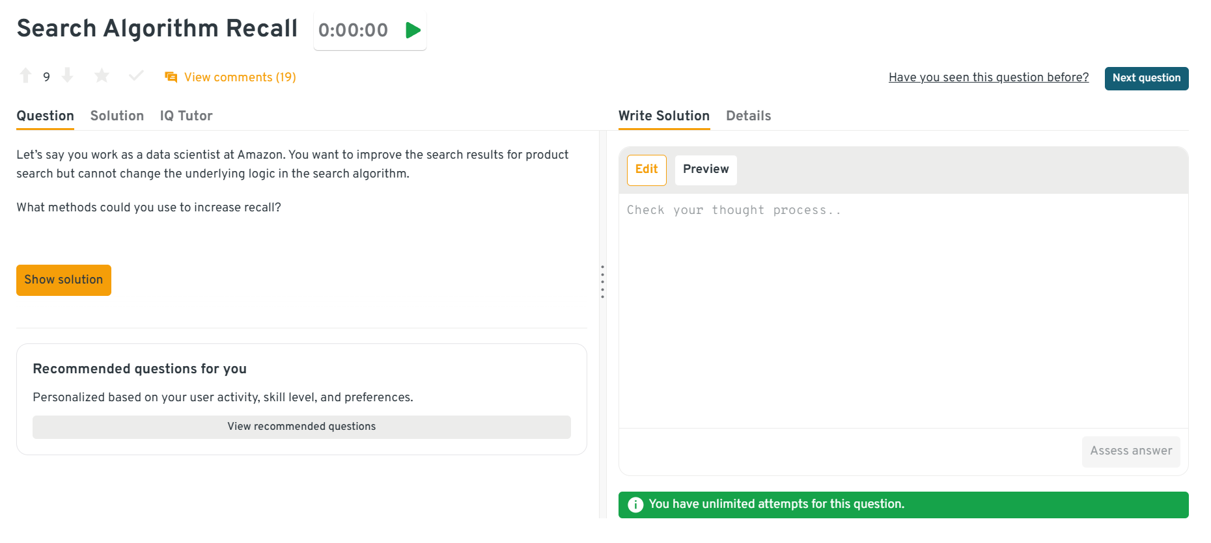
Task: Click 'Have you seen this question before?' link
Action: (x=988, y=77)
